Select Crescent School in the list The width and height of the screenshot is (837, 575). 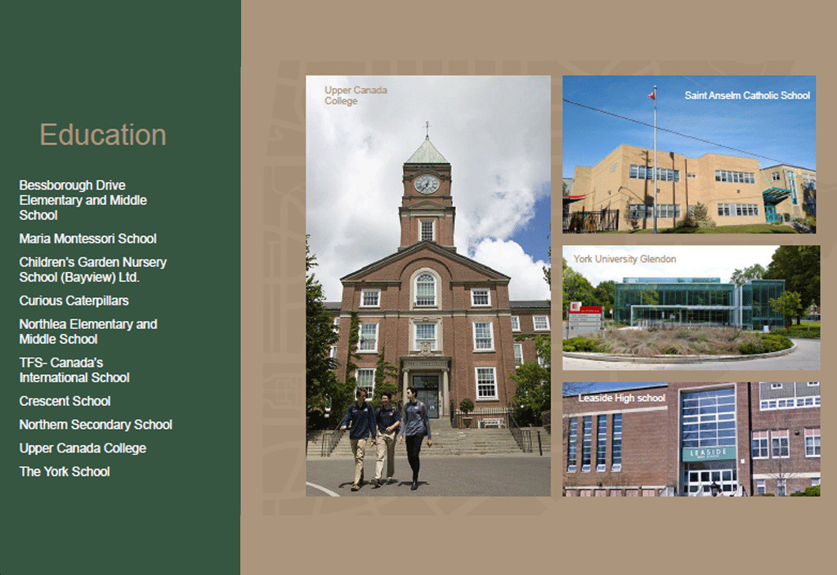point(65,401)
